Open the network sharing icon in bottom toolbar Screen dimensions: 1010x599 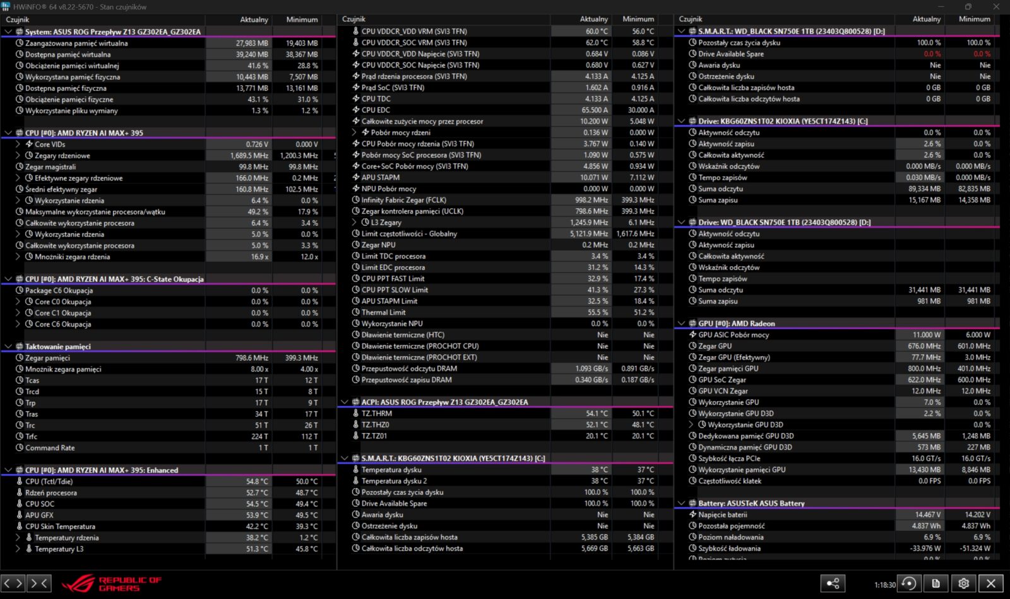click(x=833, y=583)
